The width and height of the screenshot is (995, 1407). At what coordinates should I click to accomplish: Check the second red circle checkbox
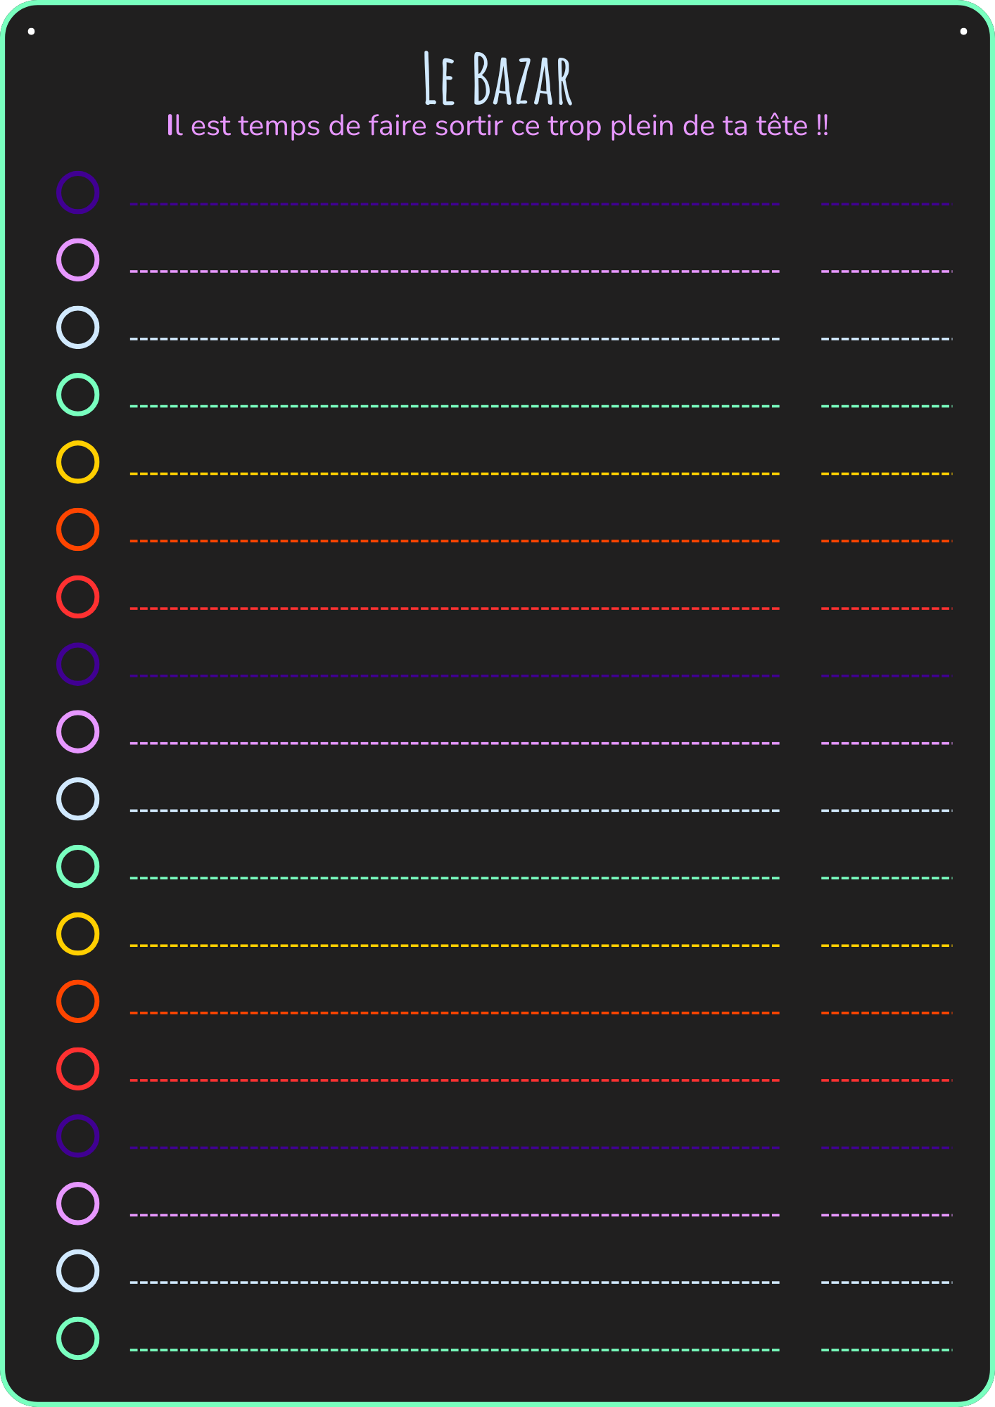click(x=77, y=1069)
